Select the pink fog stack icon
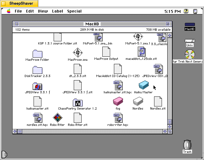 [x=118, y=101]
